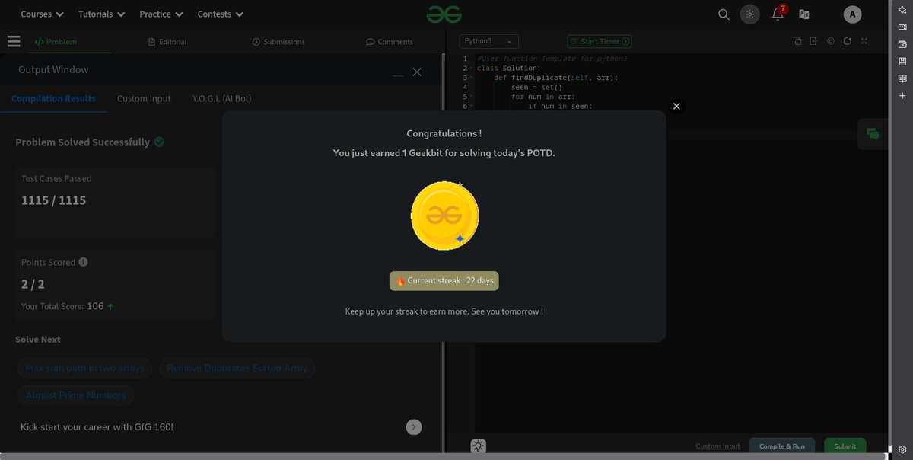The image size is (913, 460).
Task: Open Max sum path in two arrays
Action: 84,369
